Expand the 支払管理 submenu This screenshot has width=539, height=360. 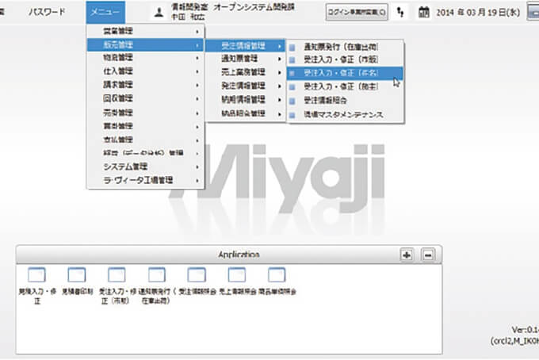146,140
